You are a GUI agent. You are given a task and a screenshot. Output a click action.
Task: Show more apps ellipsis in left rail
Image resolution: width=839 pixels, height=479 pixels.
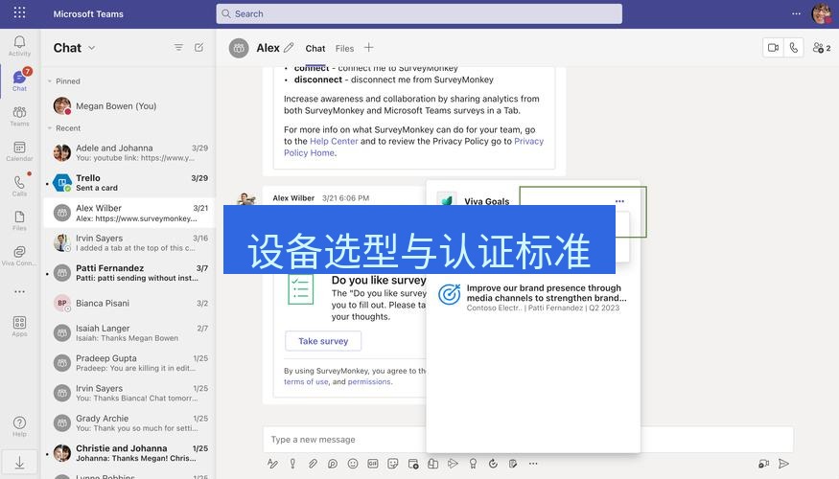pos(19,292)
